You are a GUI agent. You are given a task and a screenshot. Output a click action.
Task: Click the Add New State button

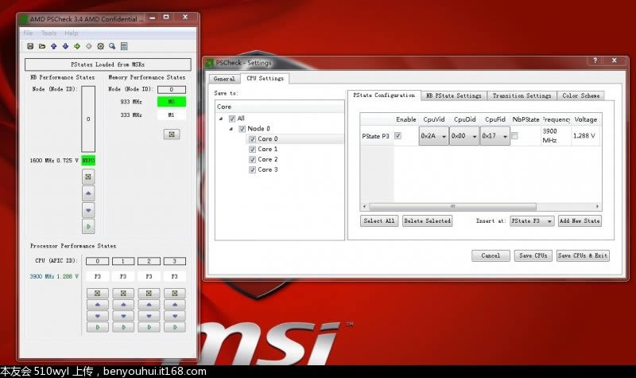coord(580,220)
